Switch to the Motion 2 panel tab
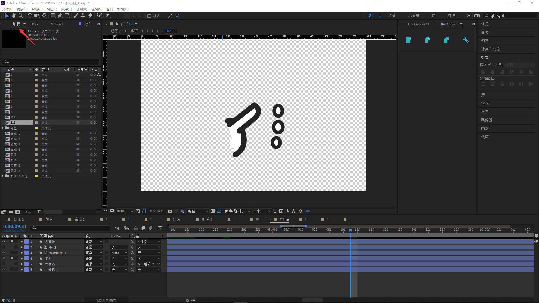The width and height of the screenshot is (539, 303). (57, 24)
